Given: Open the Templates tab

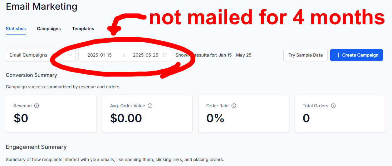Looking at the screenshot, I should (83, 29).
